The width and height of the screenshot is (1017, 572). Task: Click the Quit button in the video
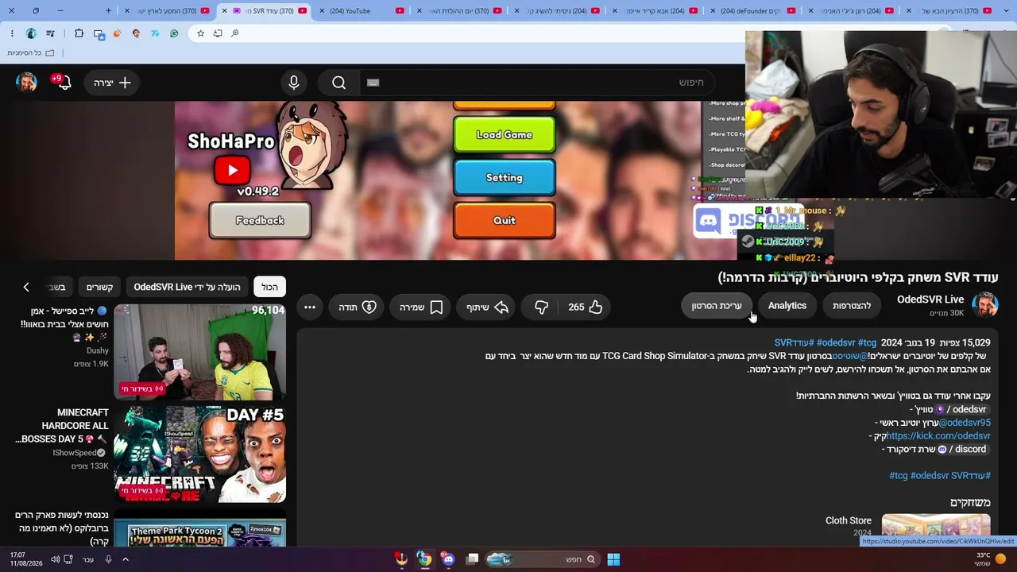pos(504,220)
